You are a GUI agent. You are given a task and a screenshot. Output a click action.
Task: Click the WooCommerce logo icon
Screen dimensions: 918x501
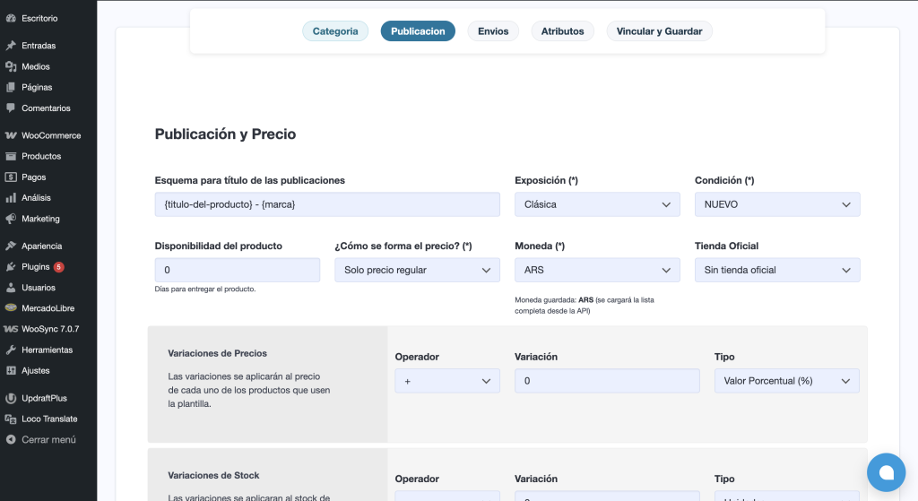(11, 135)
